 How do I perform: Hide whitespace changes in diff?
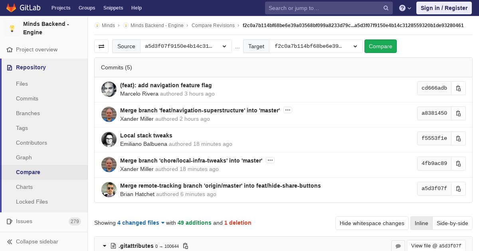coord(372,223)
